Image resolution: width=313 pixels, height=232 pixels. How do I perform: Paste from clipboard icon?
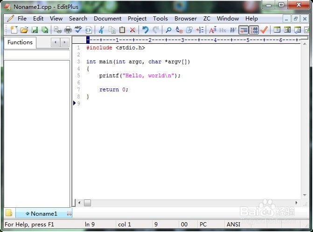click(122, 30)
